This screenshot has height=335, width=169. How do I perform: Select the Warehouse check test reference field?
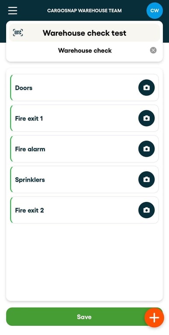pos(84,33)
